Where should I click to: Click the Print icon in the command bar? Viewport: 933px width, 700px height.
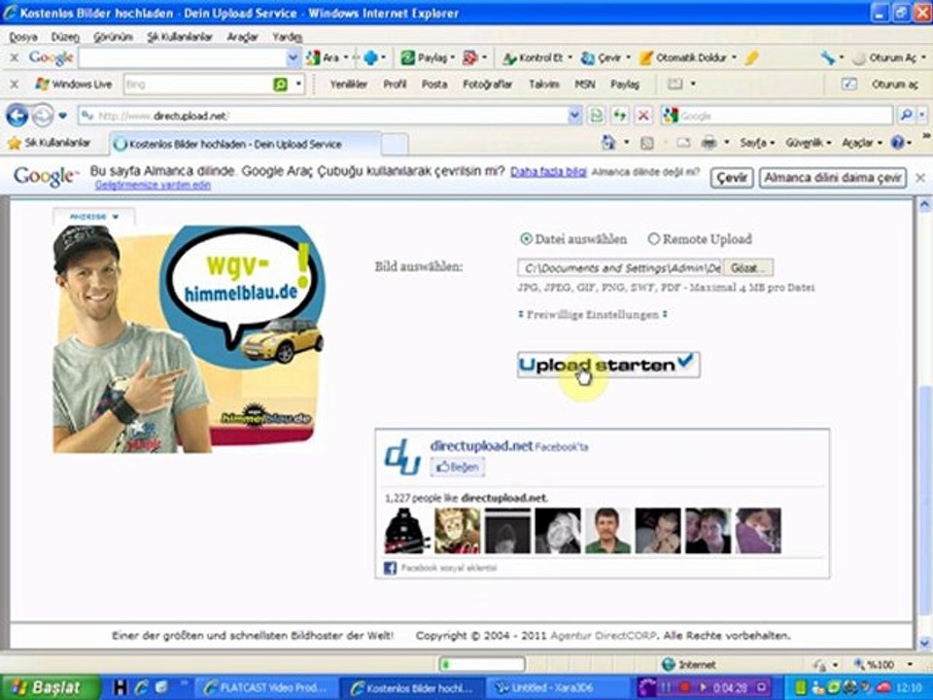(x=708, y=143)
